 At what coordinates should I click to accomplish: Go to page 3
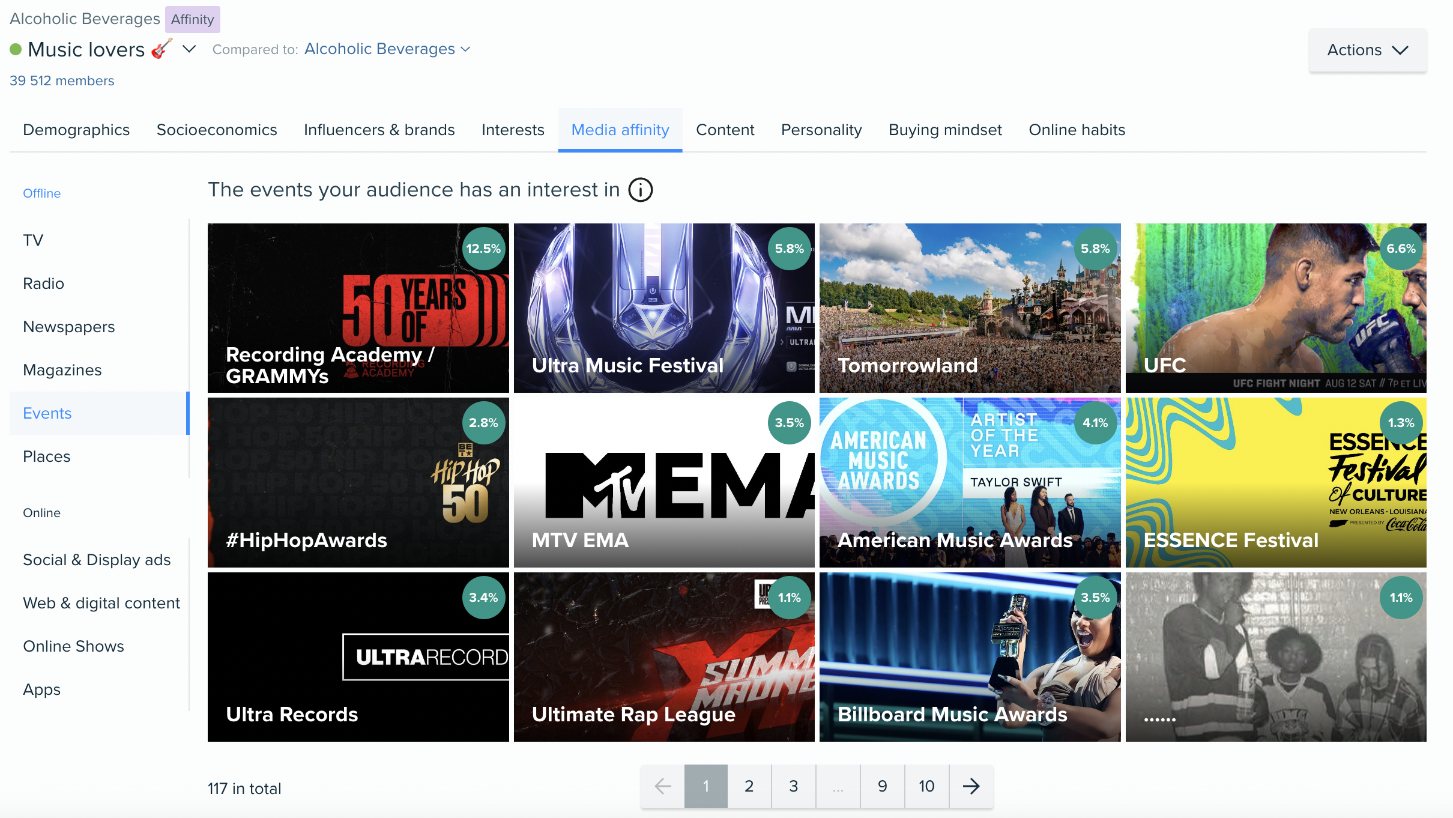tap(793, 786)
